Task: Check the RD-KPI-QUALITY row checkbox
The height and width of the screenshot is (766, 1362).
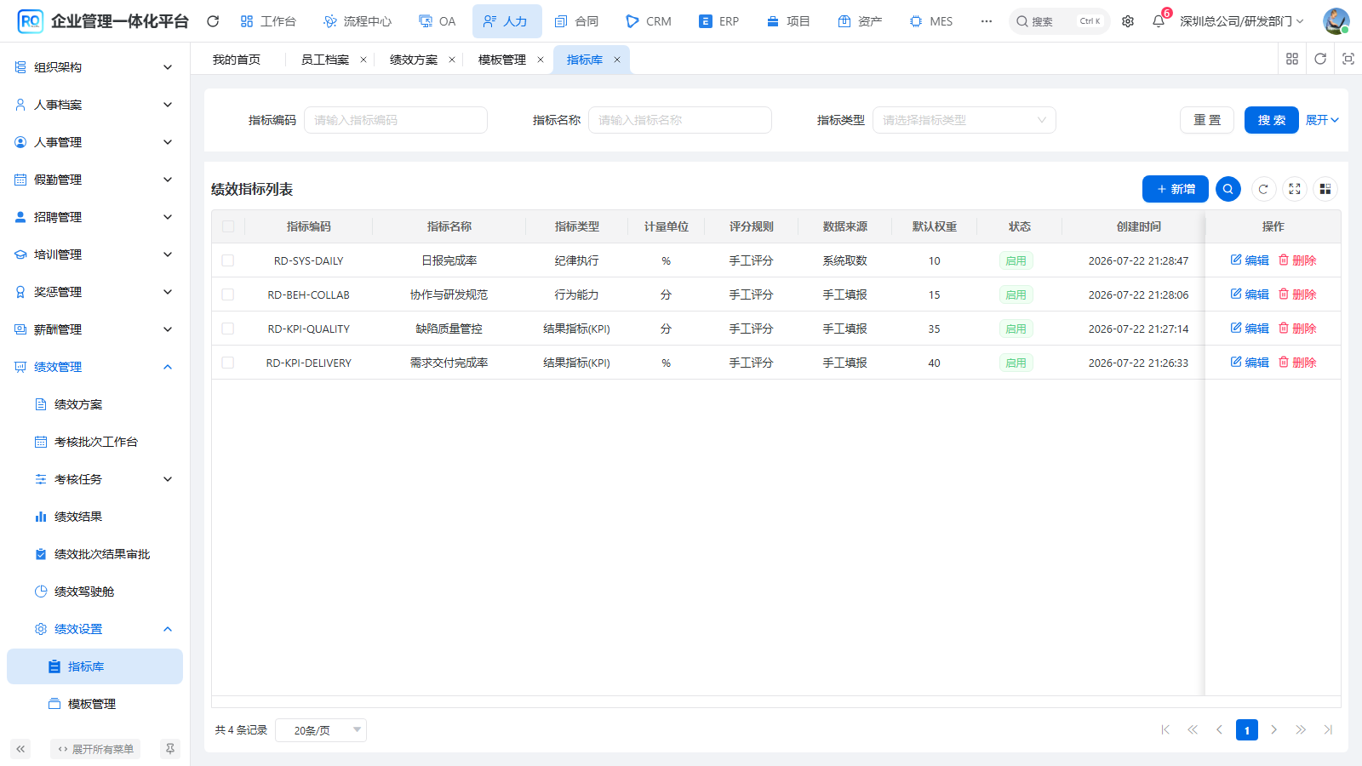Action: [x=228, y=329]
